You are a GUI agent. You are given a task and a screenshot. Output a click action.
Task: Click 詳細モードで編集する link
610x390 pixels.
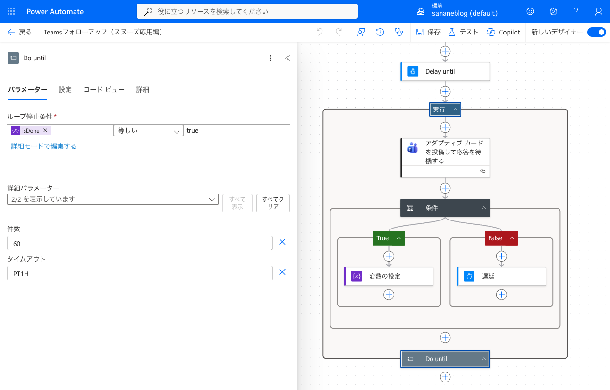(44, 146)
